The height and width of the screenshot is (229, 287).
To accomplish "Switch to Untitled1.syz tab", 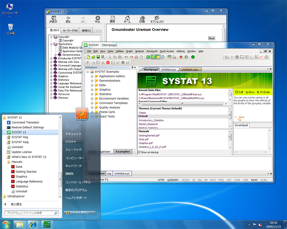I will point(190,69).
